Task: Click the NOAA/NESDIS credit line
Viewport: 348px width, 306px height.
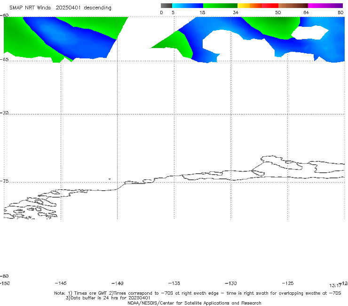Action: (x=194, y=303)
